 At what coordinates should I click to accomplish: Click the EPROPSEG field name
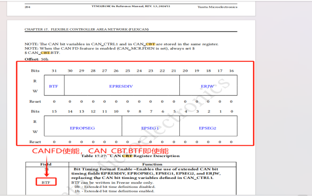[x=82, y=128]
